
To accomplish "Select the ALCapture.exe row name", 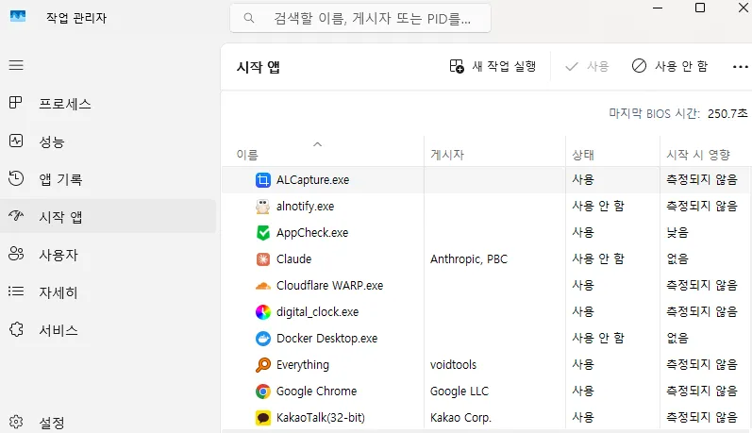I will coord(312,180).
